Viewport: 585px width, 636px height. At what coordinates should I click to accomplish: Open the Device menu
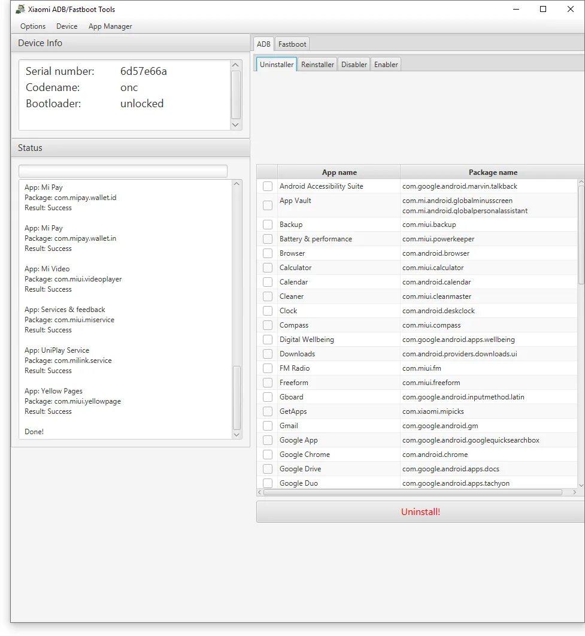67,26
